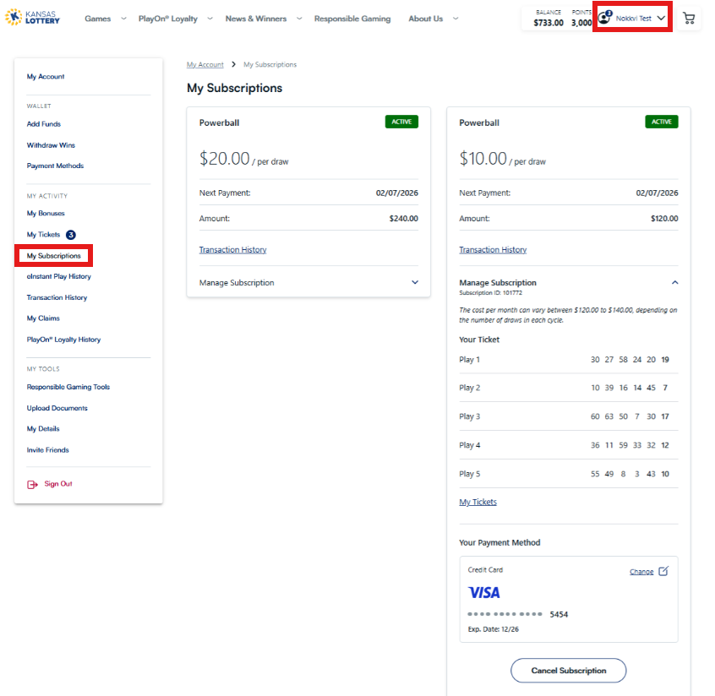
Task: Open My Tickets in sidebar
Action: pyautogui.click(x=43, y=235)
